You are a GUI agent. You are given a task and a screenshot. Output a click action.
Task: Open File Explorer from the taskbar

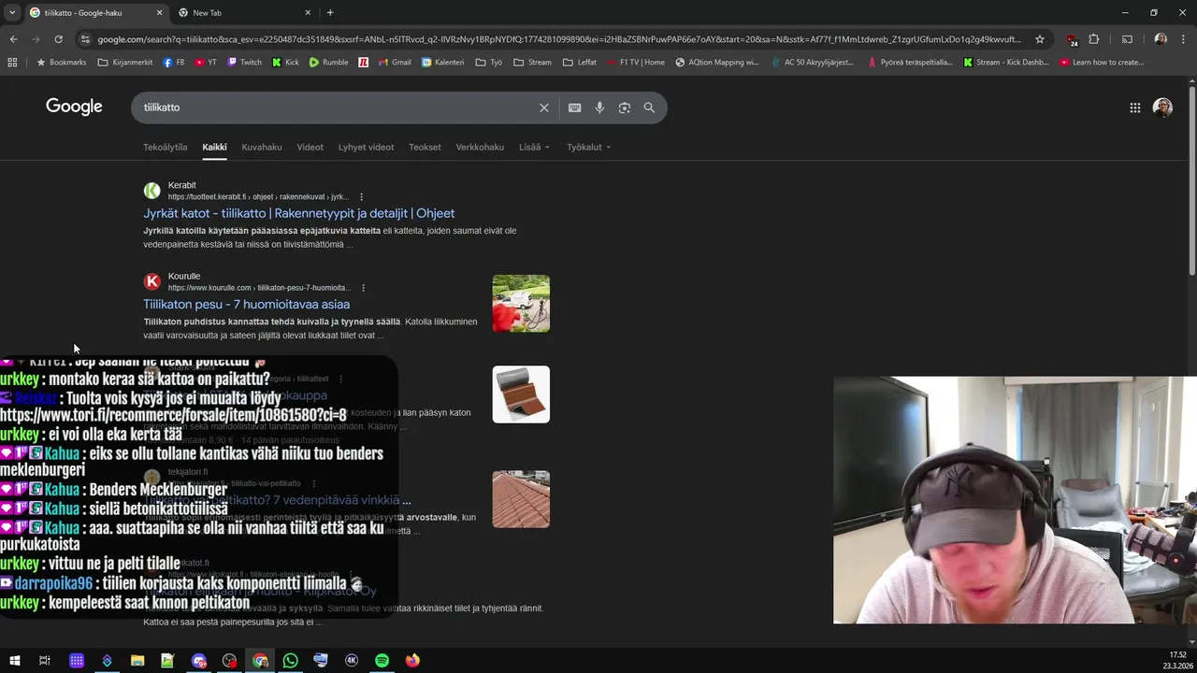137,660
